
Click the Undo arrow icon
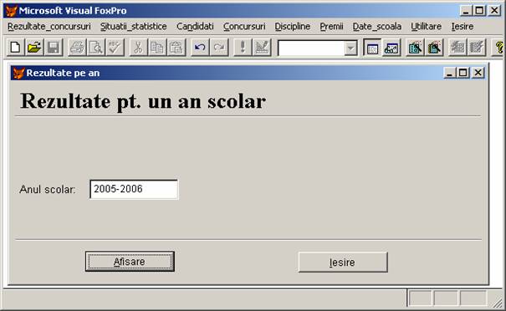coord(200,48)
